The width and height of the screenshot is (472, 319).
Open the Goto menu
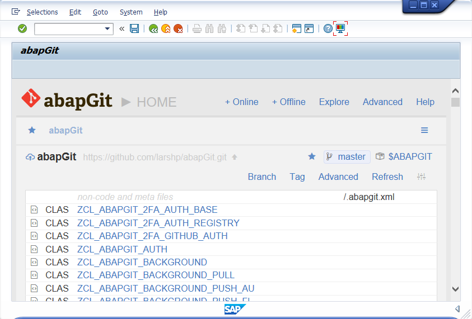pyautogui.click(x=100, y=12)
